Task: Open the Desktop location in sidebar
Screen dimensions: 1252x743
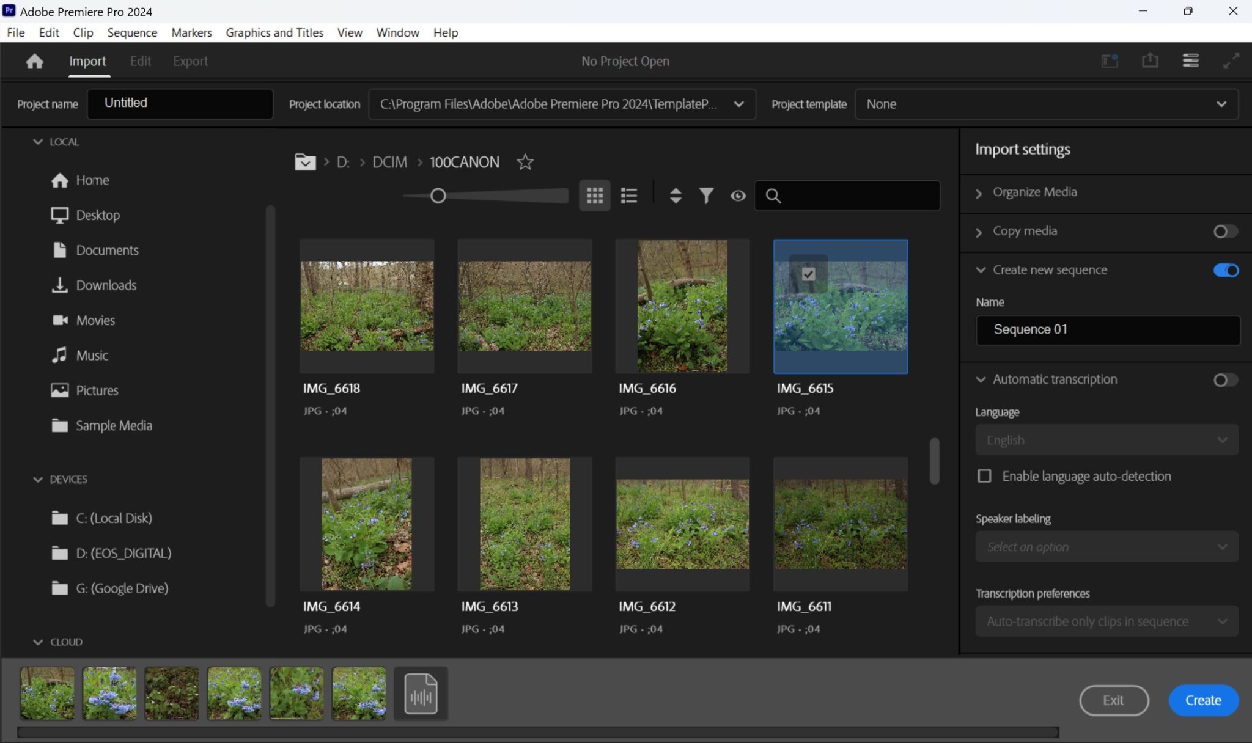Action: tap(86, 215)
